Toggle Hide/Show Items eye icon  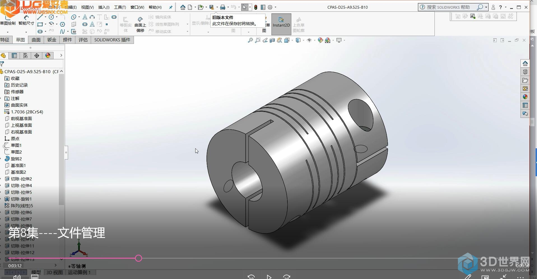[x=309, y=40]
